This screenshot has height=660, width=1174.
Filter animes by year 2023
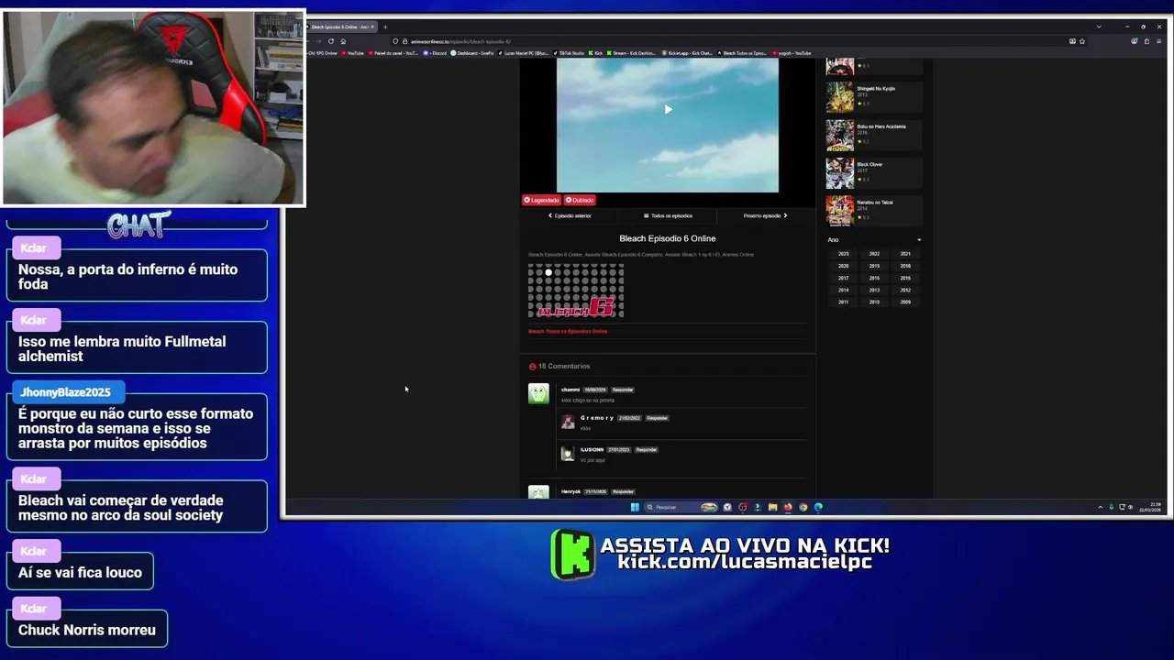coord(843,254)
